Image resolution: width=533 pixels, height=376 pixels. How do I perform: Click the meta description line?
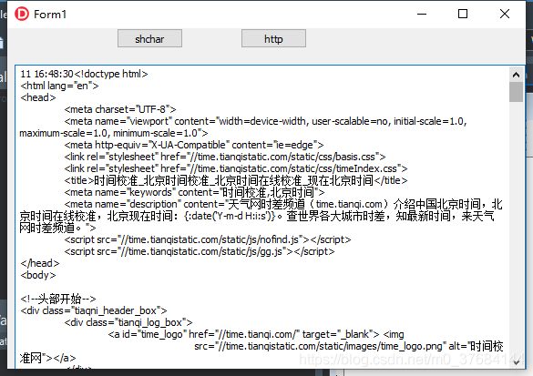283,204
